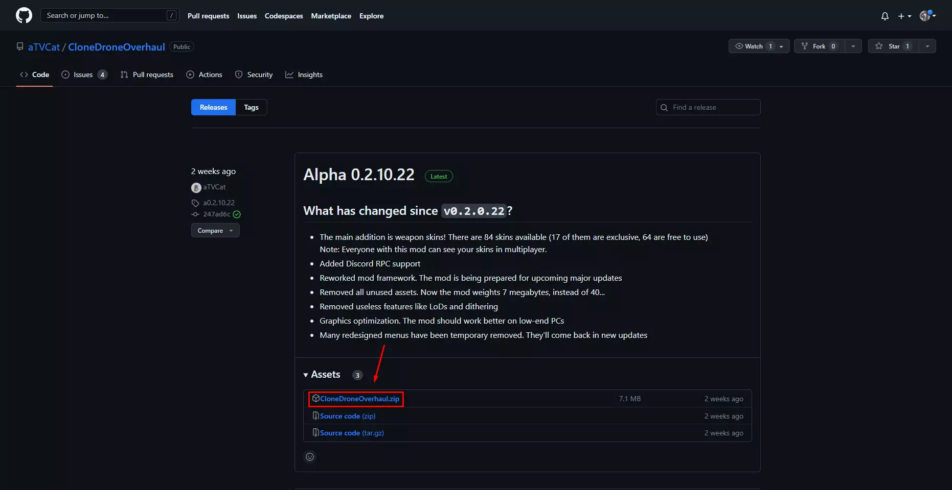Image resolution: width=952 pixels, height=490 pixels.
Task: Expand the Compare dropdown
Action: click(215, 231)
